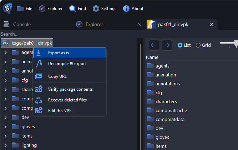Click the info icon beside About

click(126, 9)
